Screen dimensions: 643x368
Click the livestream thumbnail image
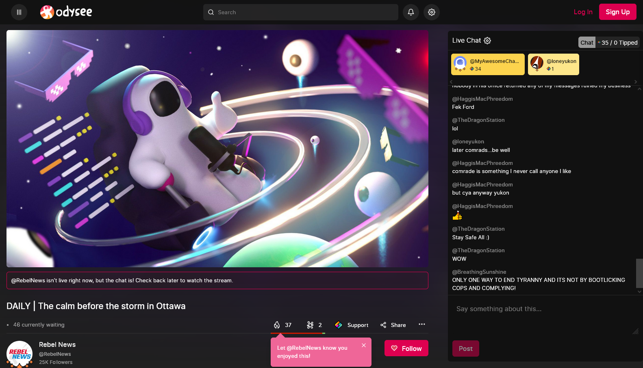[x=217, y=149]
